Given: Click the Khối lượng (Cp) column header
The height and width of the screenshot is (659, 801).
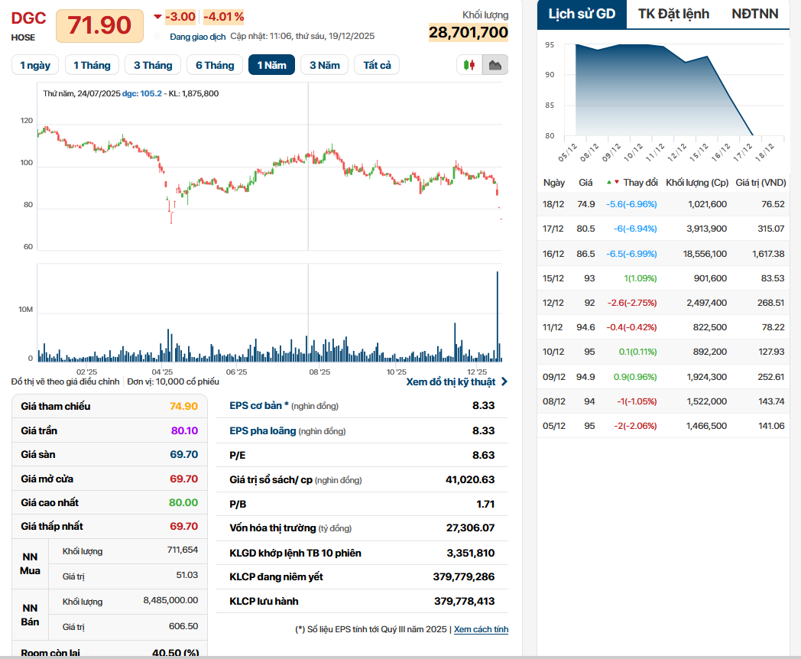Looking at the screenshot, I should pyautogui.click(x=697, y=183).
